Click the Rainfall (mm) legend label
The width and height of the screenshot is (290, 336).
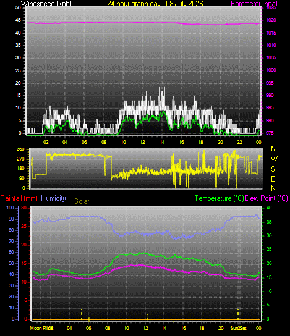pyautogui.click(x=19, y=198)
